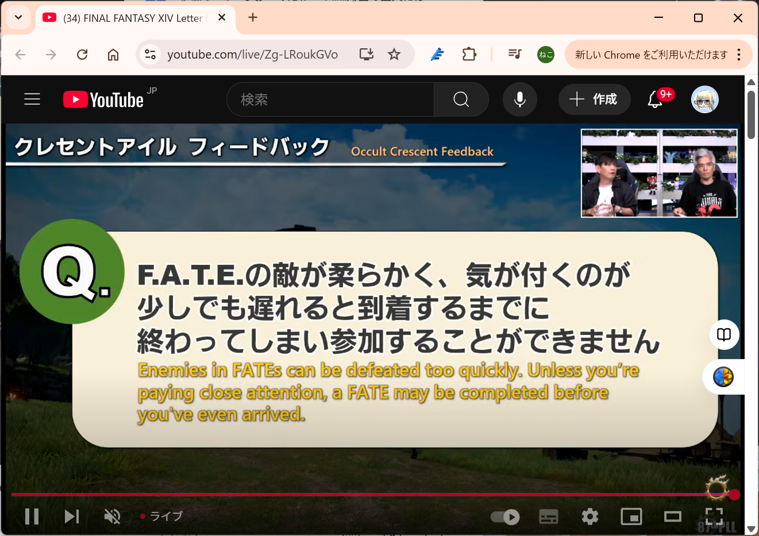This screenshot has height=536, width=759.
Task: Open the Extensions puzzle menu
Action: tap(469, 55)
